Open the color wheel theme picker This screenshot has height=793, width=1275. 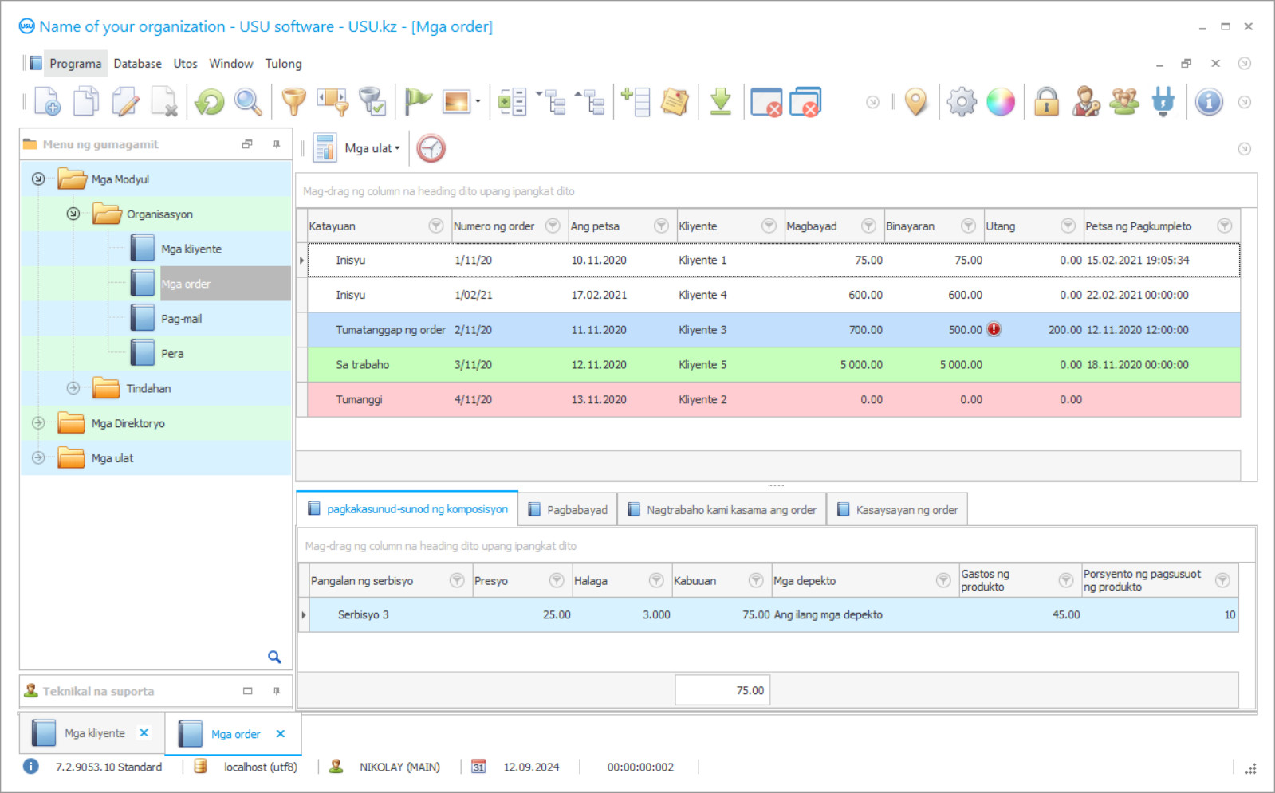1001,102
